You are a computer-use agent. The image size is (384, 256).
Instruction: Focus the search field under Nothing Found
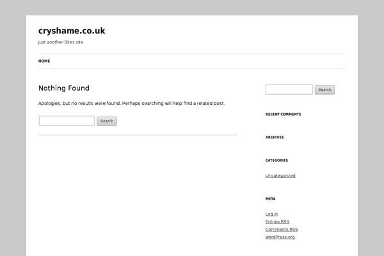click(67, 121)
